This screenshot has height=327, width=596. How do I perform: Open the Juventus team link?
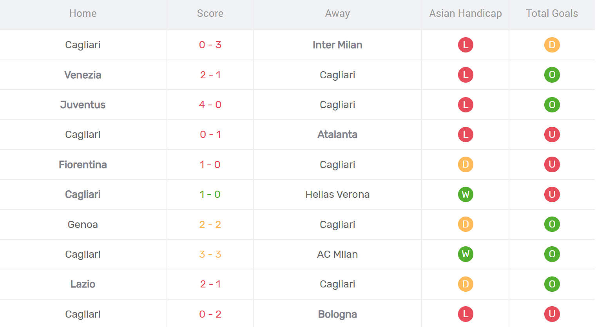(x=83, y=105)
